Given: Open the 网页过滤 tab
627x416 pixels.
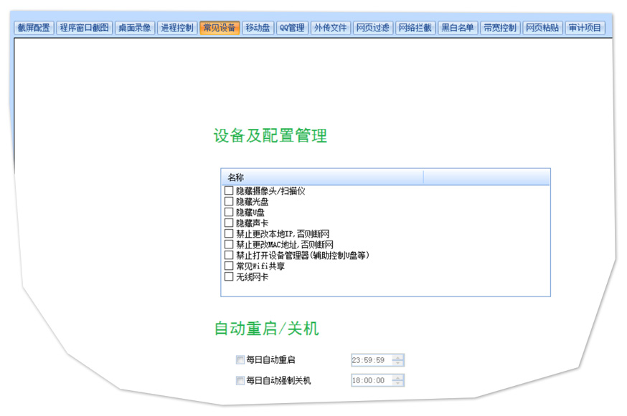Looking at the screenshot, I should click(x=372, y=28).
